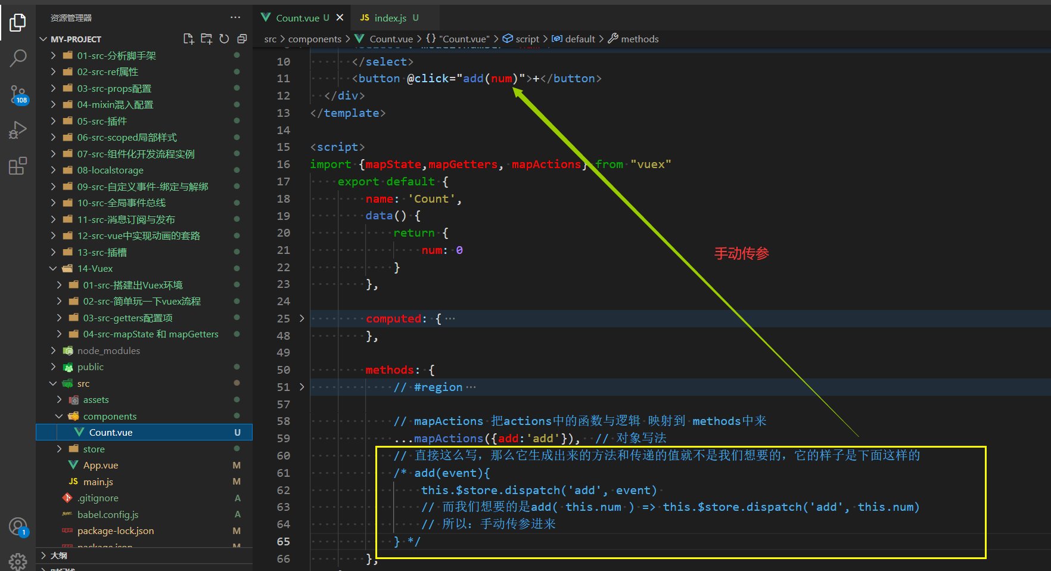Click line number 65 in the gutter

point(283,541)
